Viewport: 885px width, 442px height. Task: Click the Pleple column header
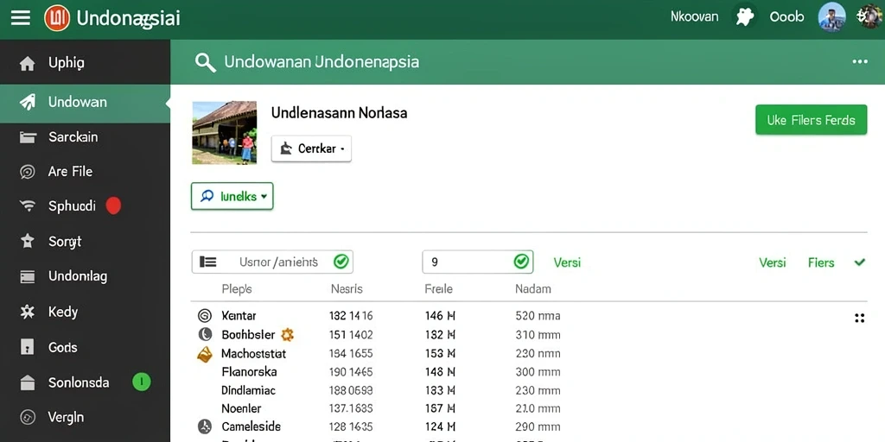[x=237, y=289]
